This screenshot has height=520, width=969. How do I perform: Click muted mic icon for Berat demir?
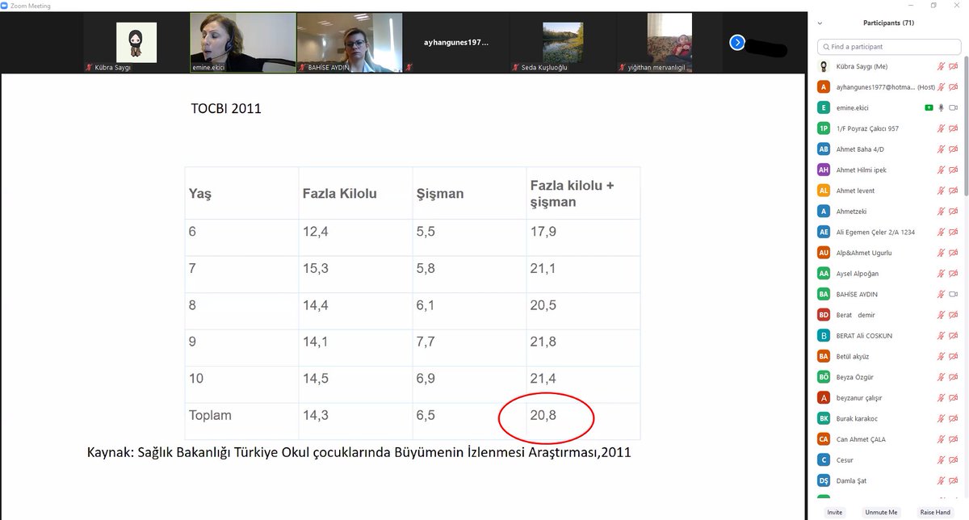941,315
